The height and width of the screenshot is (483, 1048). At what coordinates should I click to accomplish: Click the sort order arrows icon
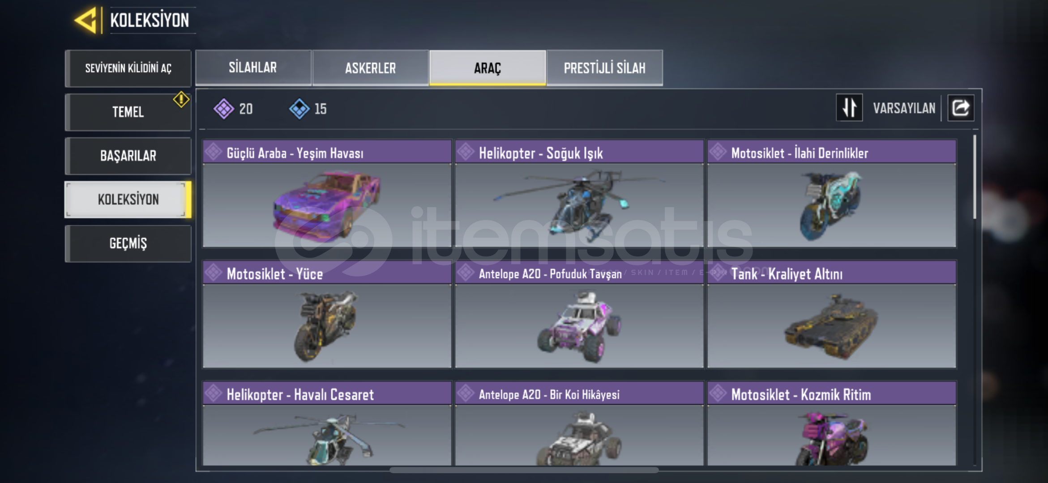click(x=849, y=108)
